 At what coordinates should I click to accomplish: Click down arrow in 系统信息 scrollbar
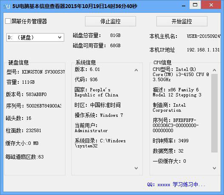(x=136, y=168)
